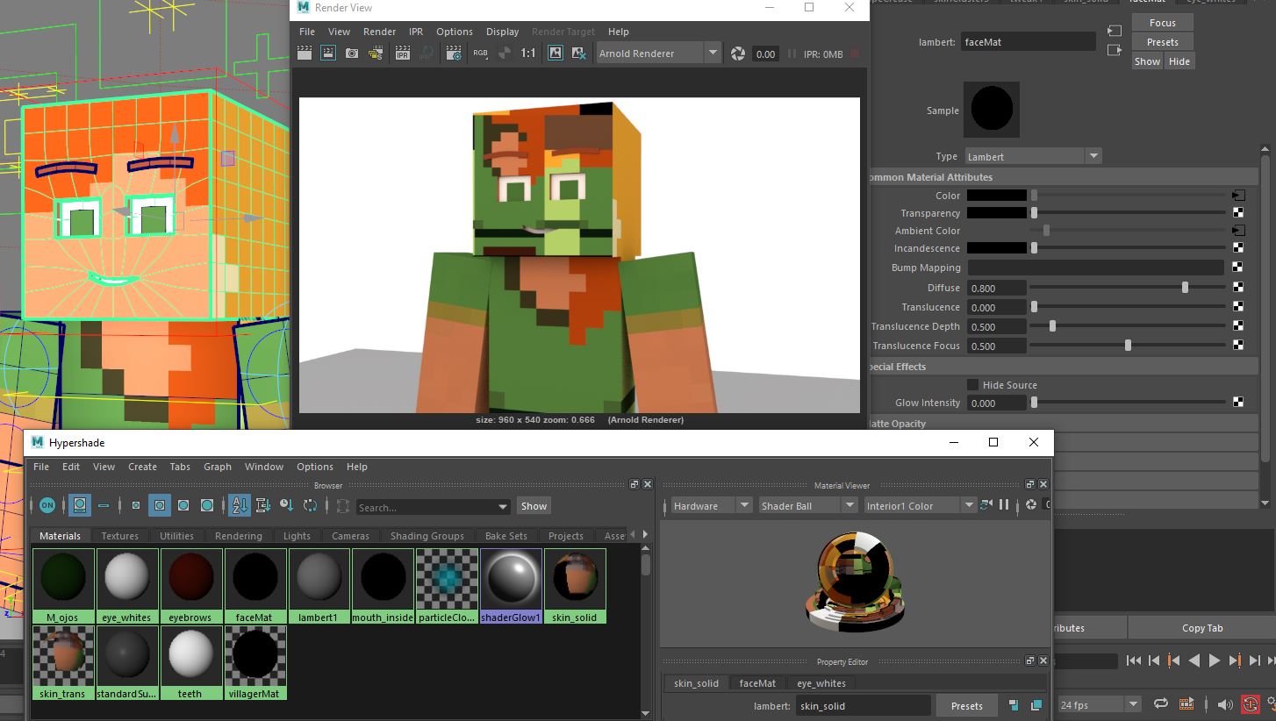
Task: Sort Hypershade materials by type
Action: click(263, 505)
